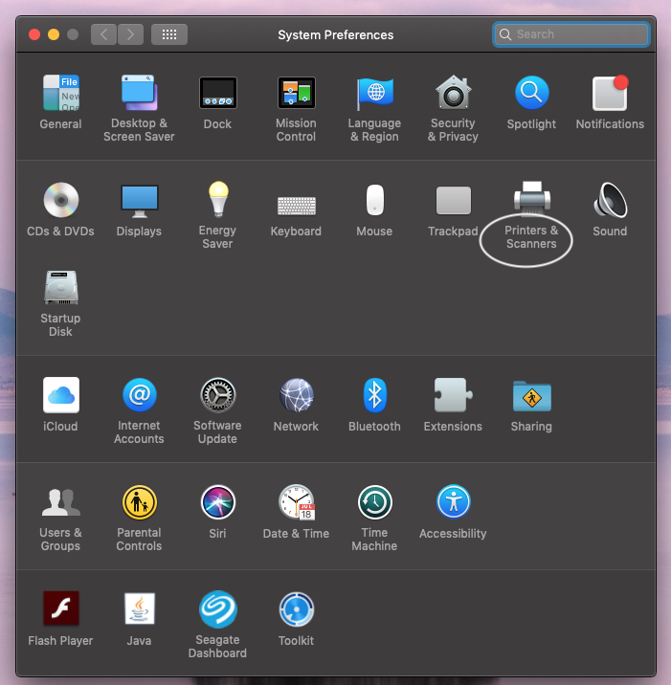Open Siri preferences
The height and width of the screenshot is (685, 671).
[217, 502]
